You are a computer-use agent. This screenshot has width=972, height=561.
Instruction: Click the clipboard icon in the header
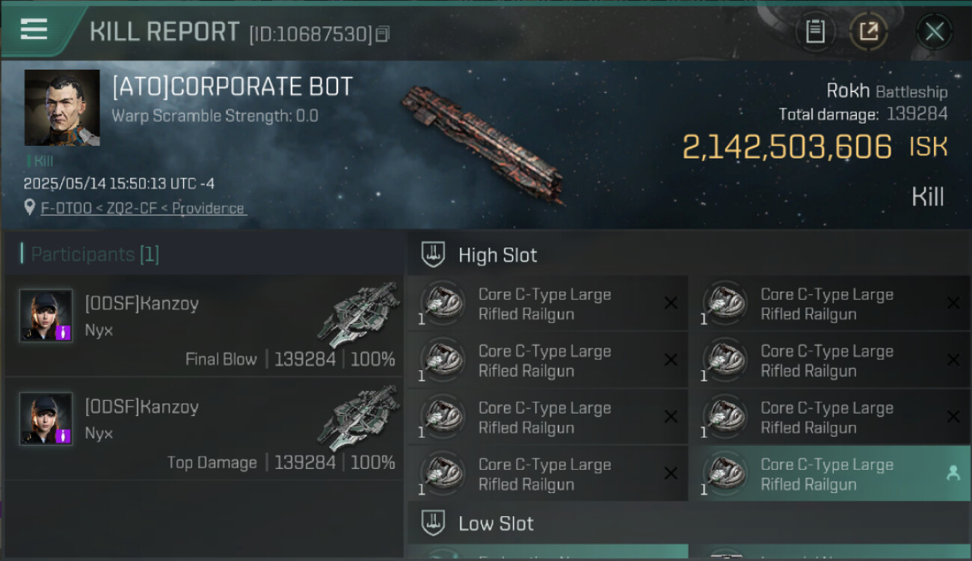pos(814,31)
